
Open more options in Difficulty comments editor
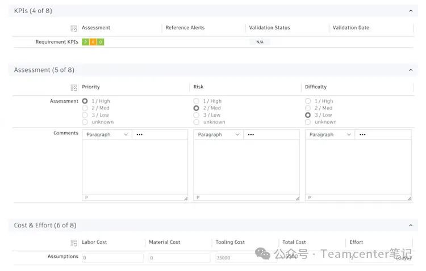click(x=362, y=135)
